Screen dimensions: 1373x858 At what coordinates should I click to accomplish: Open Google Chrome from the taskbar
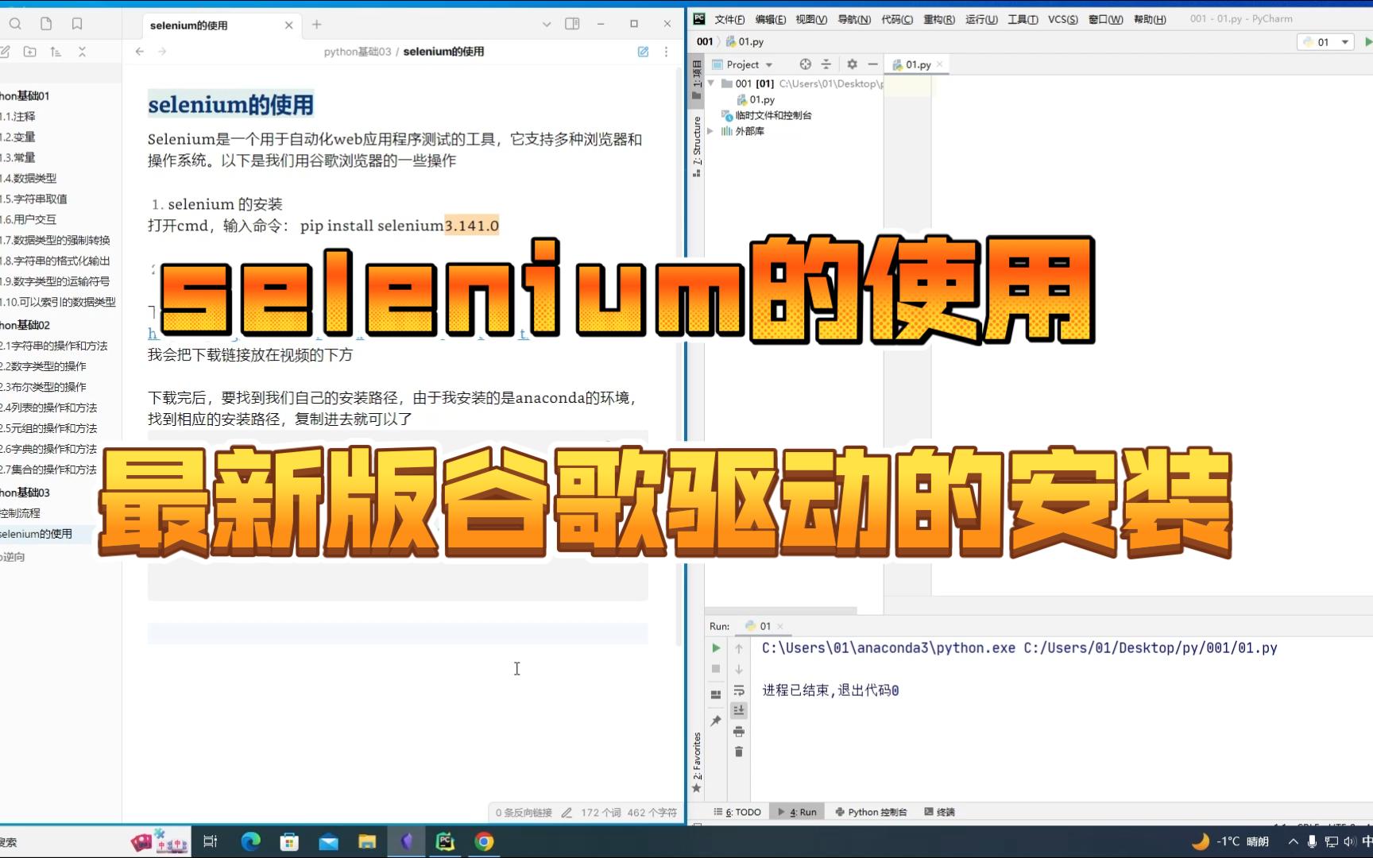click(x=484, y=841)
